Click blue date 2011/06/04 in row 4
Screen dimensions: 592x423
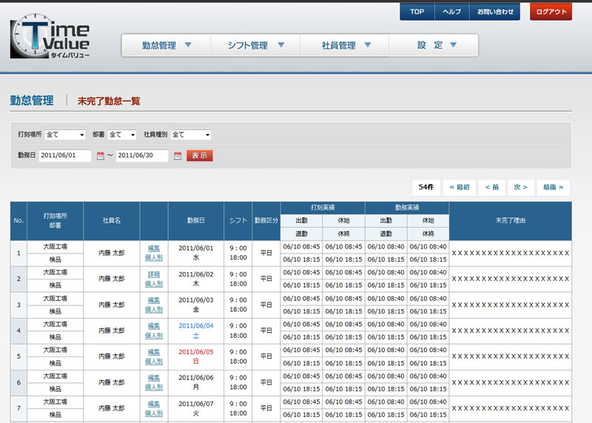(x=196, y=326)
